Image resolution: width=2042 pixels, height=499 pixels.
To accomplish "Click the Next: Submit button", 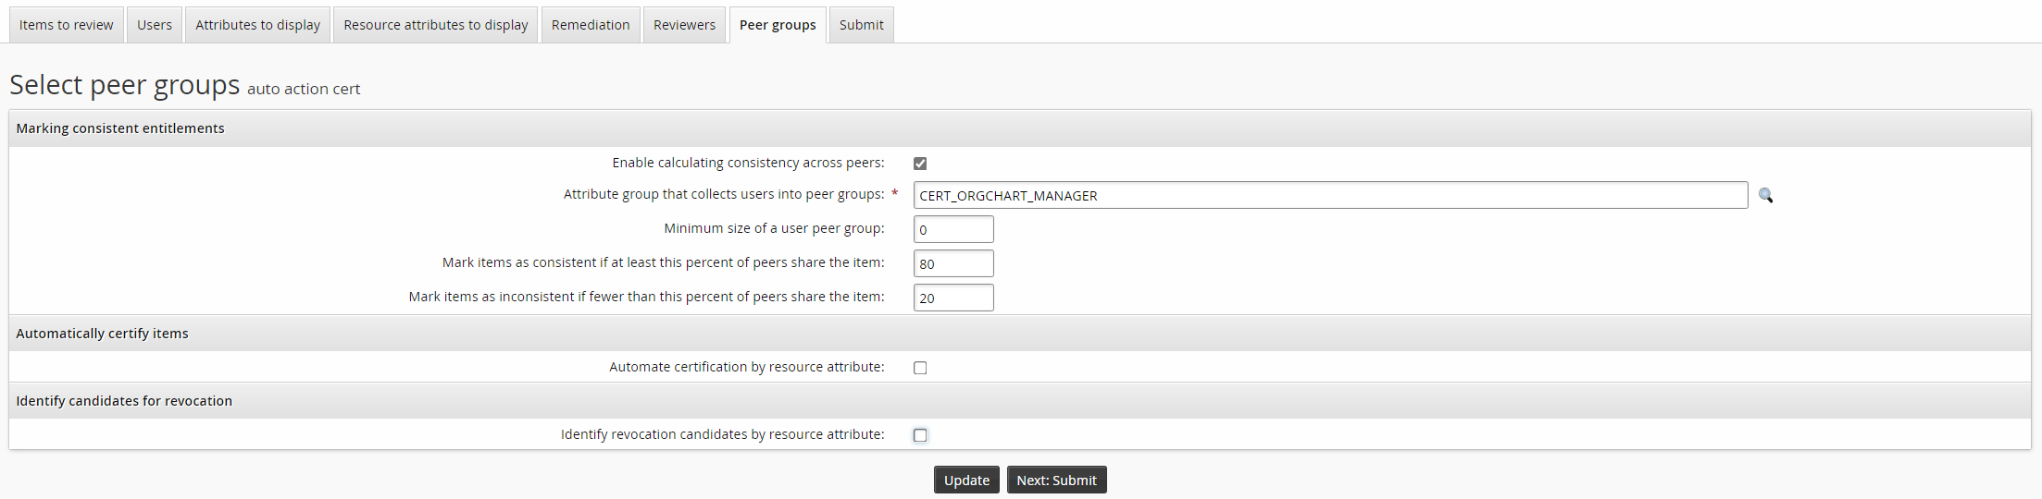I will click(x=1056, y=481).
